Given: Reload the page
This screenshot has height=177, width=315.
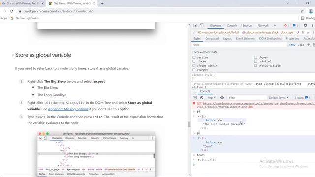Looking at the screenshot, I should click(11, 11).
